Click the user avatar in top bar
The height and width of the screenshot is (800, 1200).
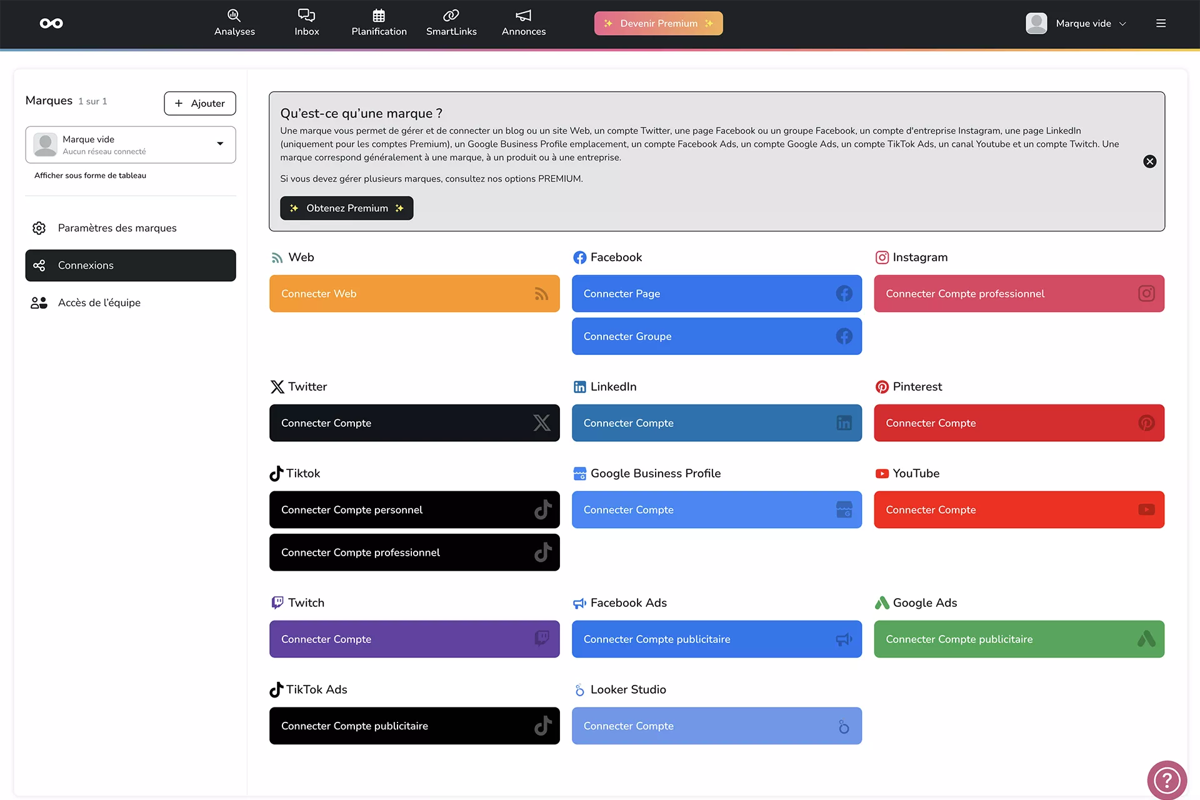[x=1036, y=23]
